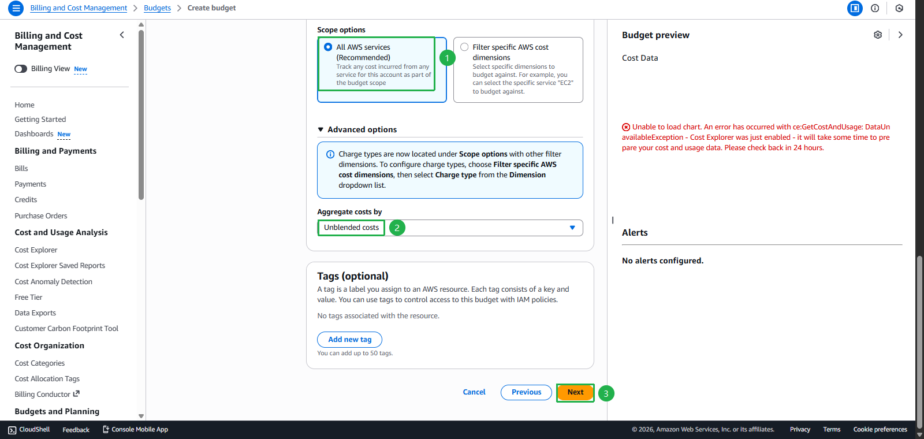Select All AWS services radio option
The height and width of the screenshot is (439, 924).
[328, 47]
